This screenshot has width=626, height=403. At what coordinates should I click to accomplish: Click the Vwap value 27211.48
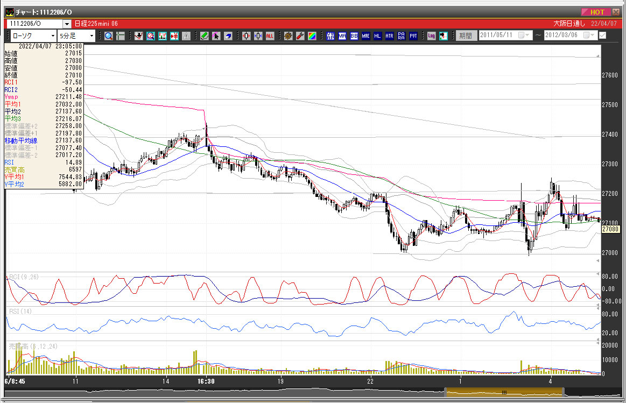pyautogui.click(x=69, y=96)
